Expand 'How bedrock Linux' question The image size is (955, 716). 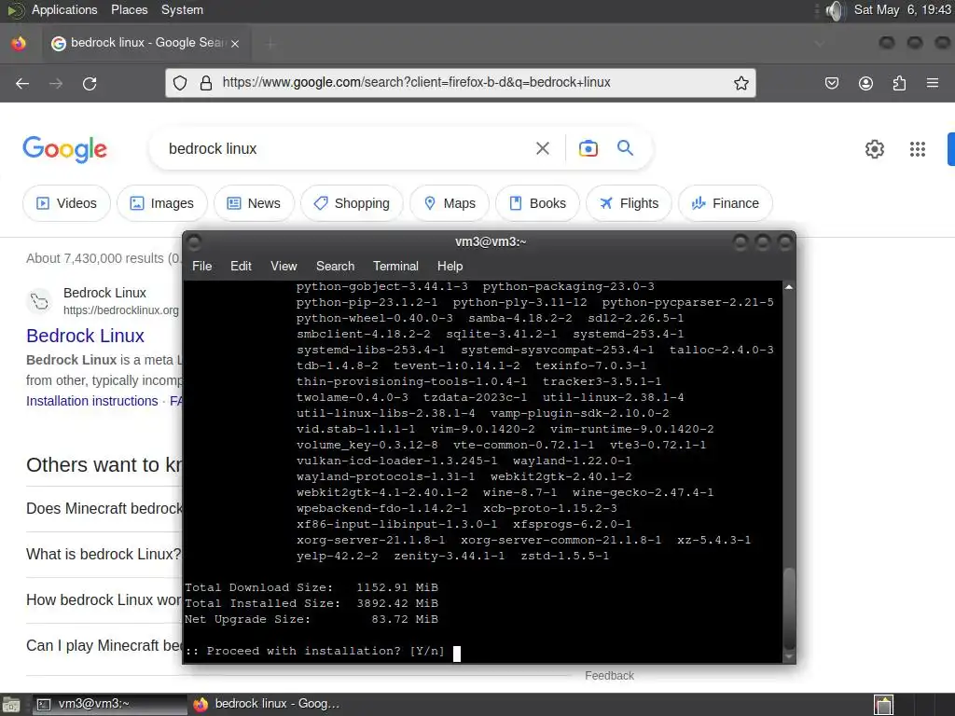tap(104, 599)
